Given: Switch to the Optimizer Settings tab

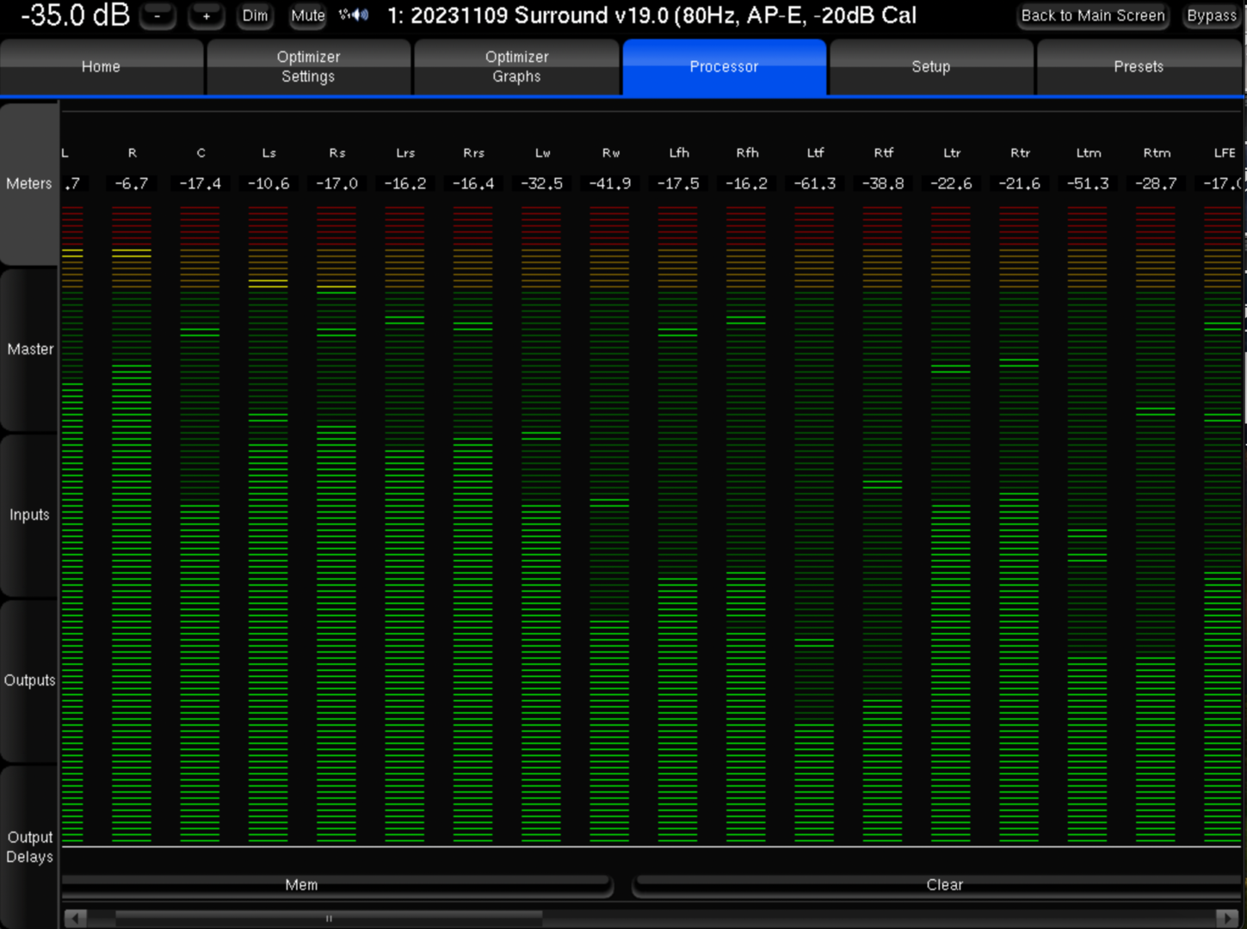Looking at the screenshot, I should pos(308,66).
